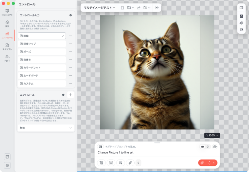Open the PEFT sidebar icon
This screenshot has width=249, height=172.
(7, 58)
